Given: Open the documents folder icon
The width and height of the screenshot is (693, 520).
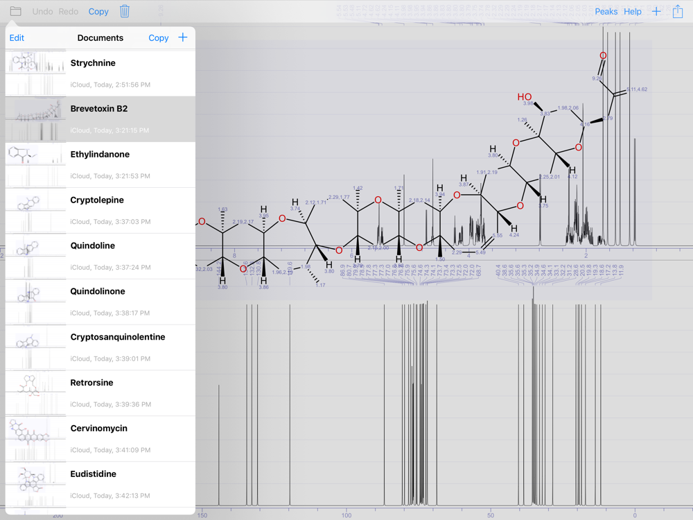Looking at the screenshot, I should tap(15, 11).
